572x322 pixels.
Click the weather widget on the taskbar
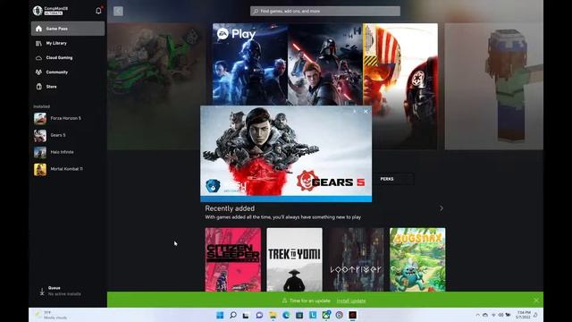(x=50, y=315)
